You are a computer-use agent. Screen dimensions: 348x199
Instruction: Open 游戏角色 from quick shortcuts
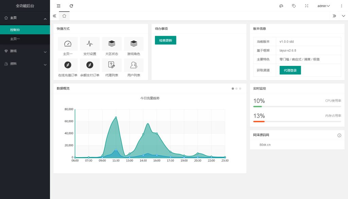[134, 44]
